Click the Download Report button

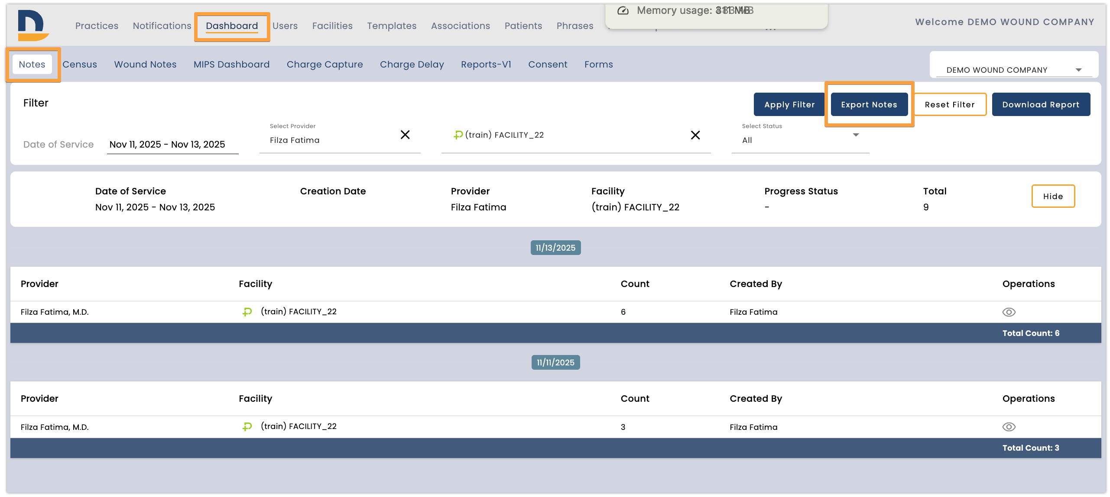point(1041,104)
